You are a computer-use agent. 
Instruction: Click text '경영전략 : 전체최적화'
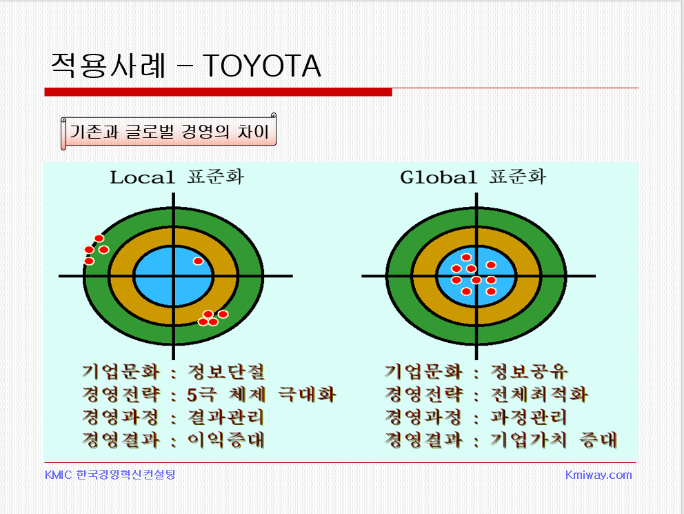486,395
